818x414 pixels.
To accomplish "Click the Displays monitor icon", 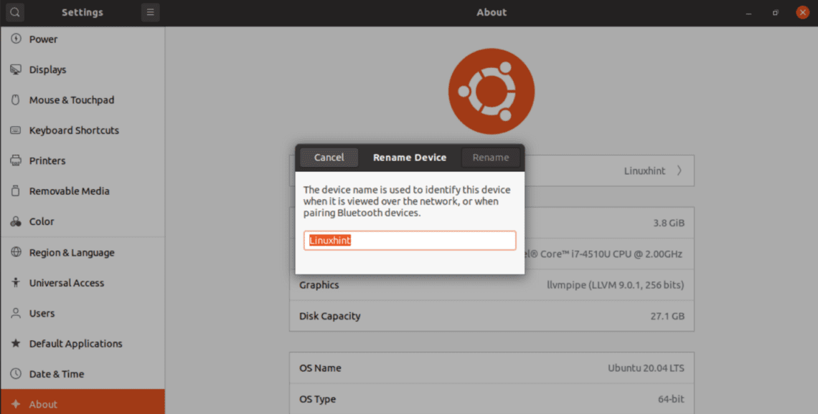I will tap(16, 69).
